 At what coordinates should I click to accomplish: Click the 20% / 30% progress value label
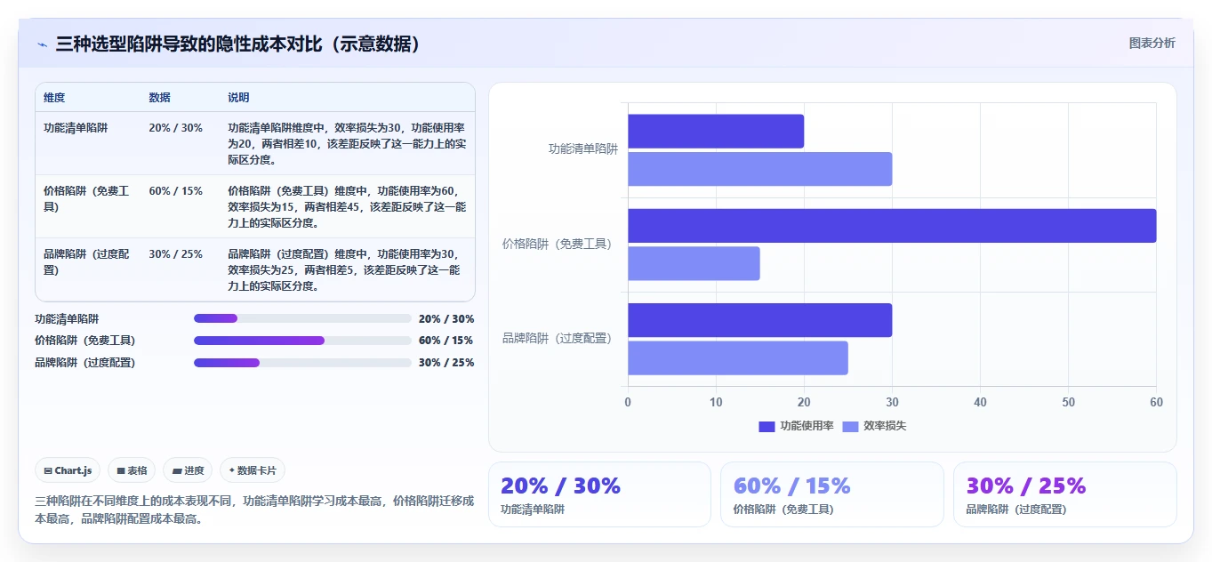(446, 318)
